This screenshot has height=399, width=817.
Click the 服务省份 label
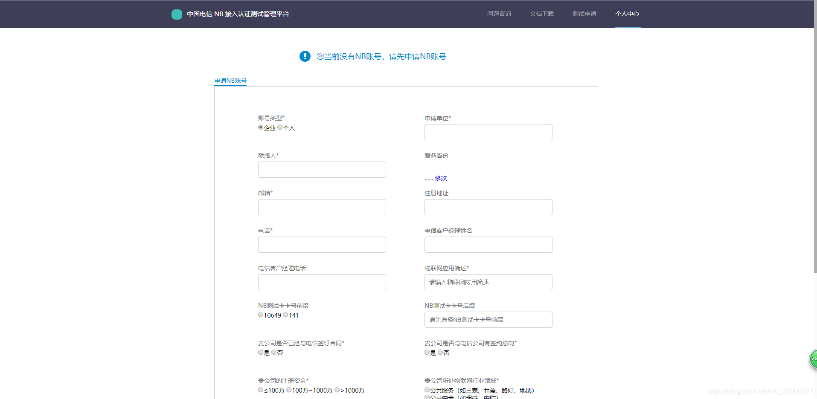(x=436, y=156)
